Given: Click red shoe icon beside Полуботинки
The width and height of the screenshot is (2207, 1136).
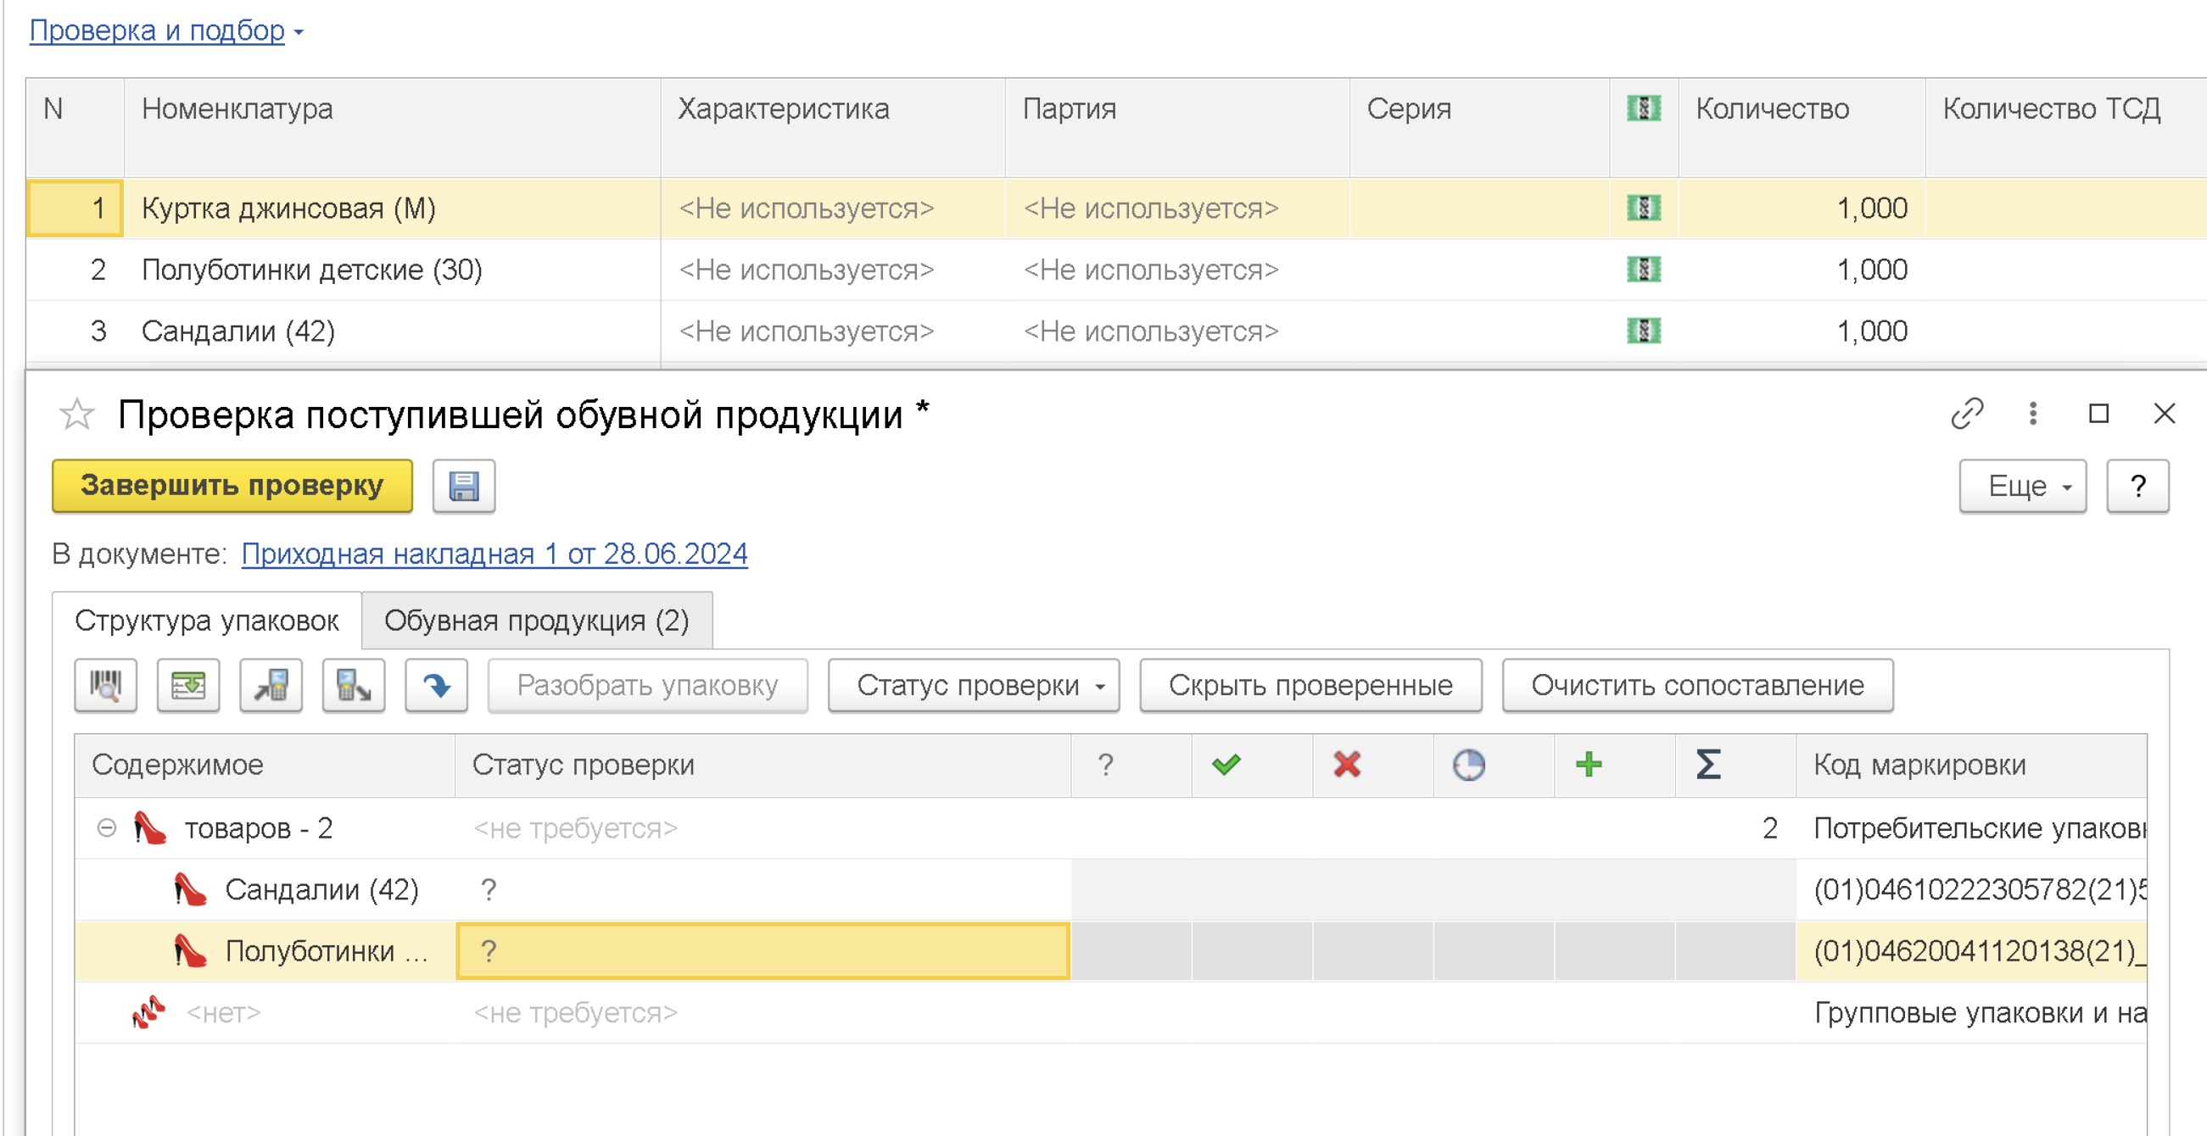Looking at the screenshot, I should tap(190, 951).
